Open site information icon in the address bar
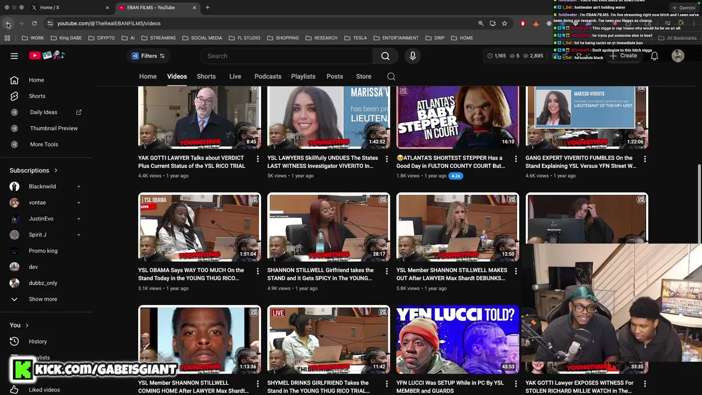This screenshot has width=702, height=395. pyautogui.click(x=50, y=24)
